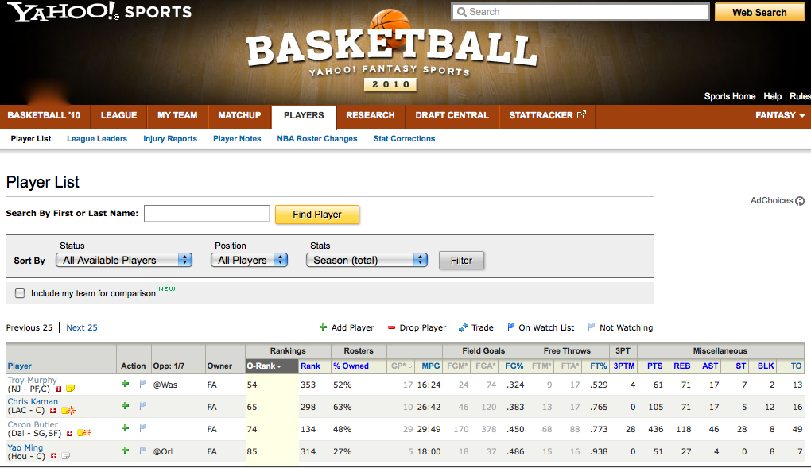Open Troy Murphy's red injury icon
Image resolution: width=811 pixels, height=468 pixels.
(59, 389)
